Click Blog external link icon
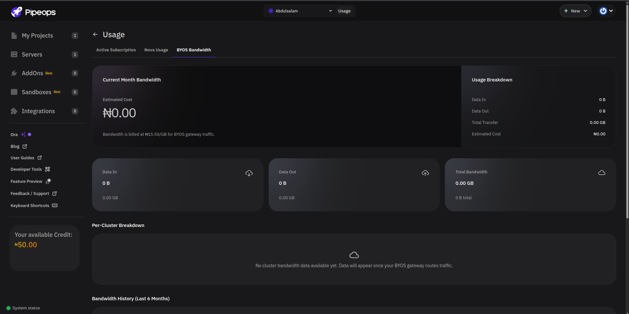The height and width of the screenshot is (314, 629). click(x=25, y=146)
